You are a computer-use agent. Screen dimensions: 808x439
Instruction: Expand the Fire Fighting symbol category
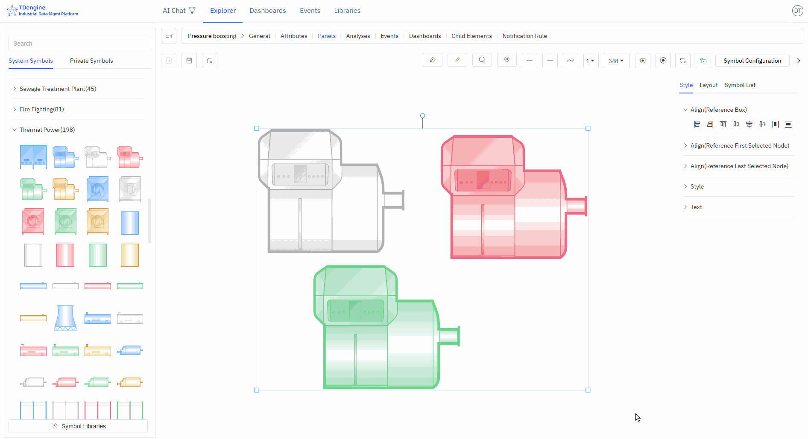[x=42, y=109]
